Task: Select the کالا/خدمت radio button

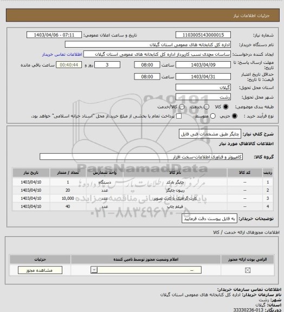Action: (182, 107)
